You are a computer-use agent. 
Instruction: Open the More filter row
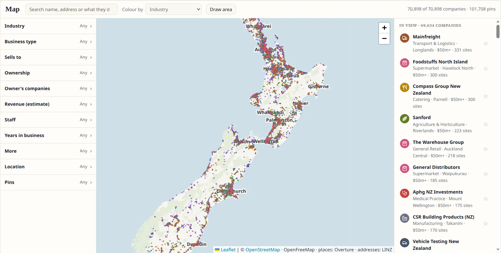(x=48, y=151)
